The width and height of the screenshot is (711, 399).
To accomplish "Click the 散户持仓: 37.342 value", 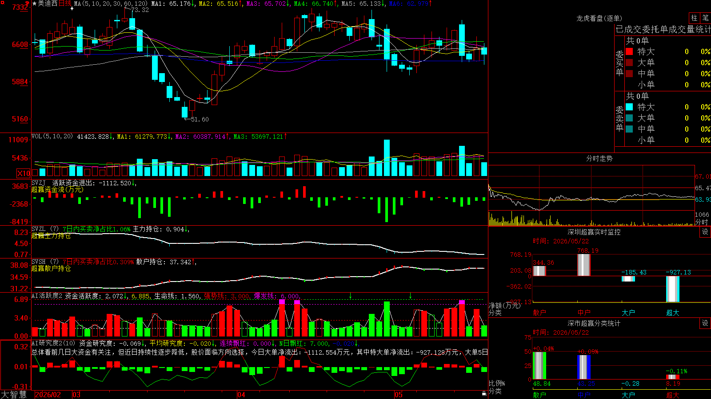I will pos(166,262).
